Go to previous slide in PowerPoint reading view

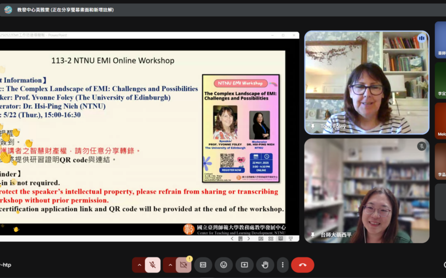tap(232, 239)
